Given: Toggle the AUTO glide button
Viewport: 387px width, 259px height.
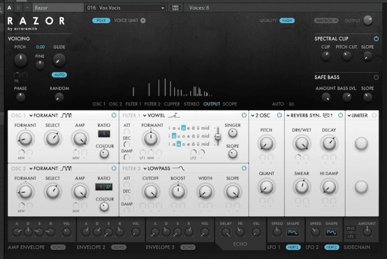Looking at the screenshot, I should [59, 75].
